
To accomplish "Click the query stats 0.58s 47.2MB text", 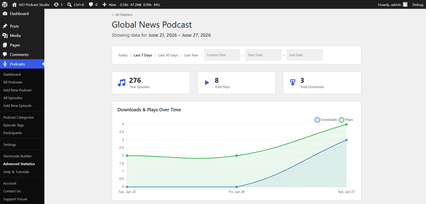I will click(x=140, y=5).
